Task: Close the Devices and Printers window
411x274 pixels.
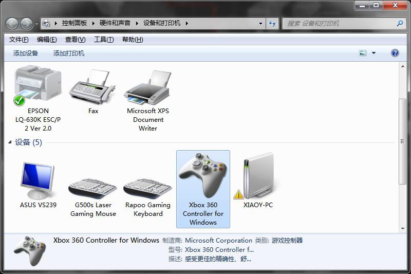Action: point(395,5)
